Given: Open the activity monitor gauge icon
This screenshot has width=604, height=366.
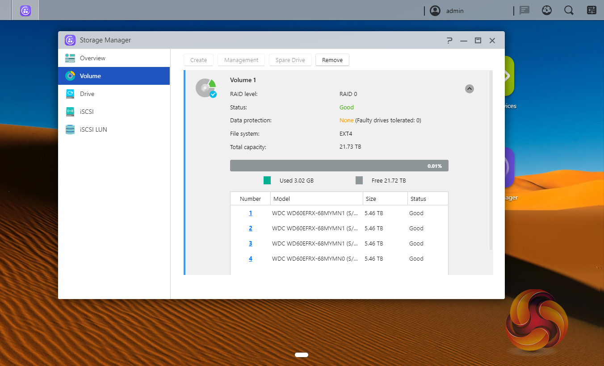Looking at the screenshot, I should (x=547, y=10).
